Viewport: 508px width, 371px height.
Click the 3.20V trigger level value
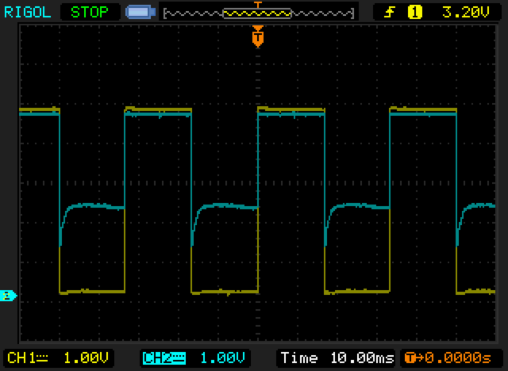pyautogui.click(x=466, y=13)
